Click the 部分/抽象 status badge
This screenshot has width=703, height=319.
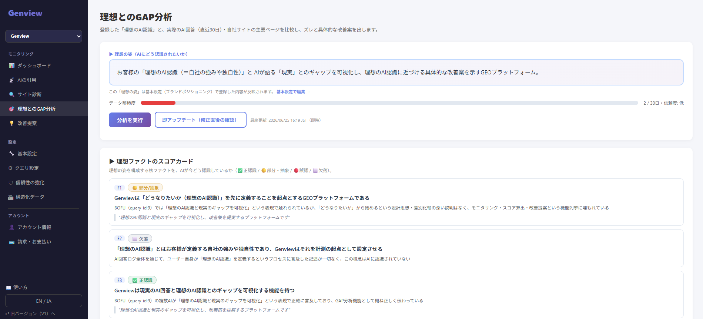coord(145,188)
